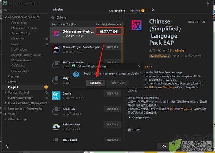The image size is (215, 153).
Task: Clear the Chinese plugin search text
Action: point(120,18)
